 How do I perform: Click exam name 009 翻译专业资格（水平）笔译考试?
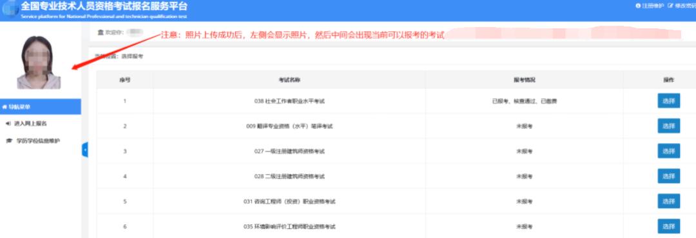point(289,126)
